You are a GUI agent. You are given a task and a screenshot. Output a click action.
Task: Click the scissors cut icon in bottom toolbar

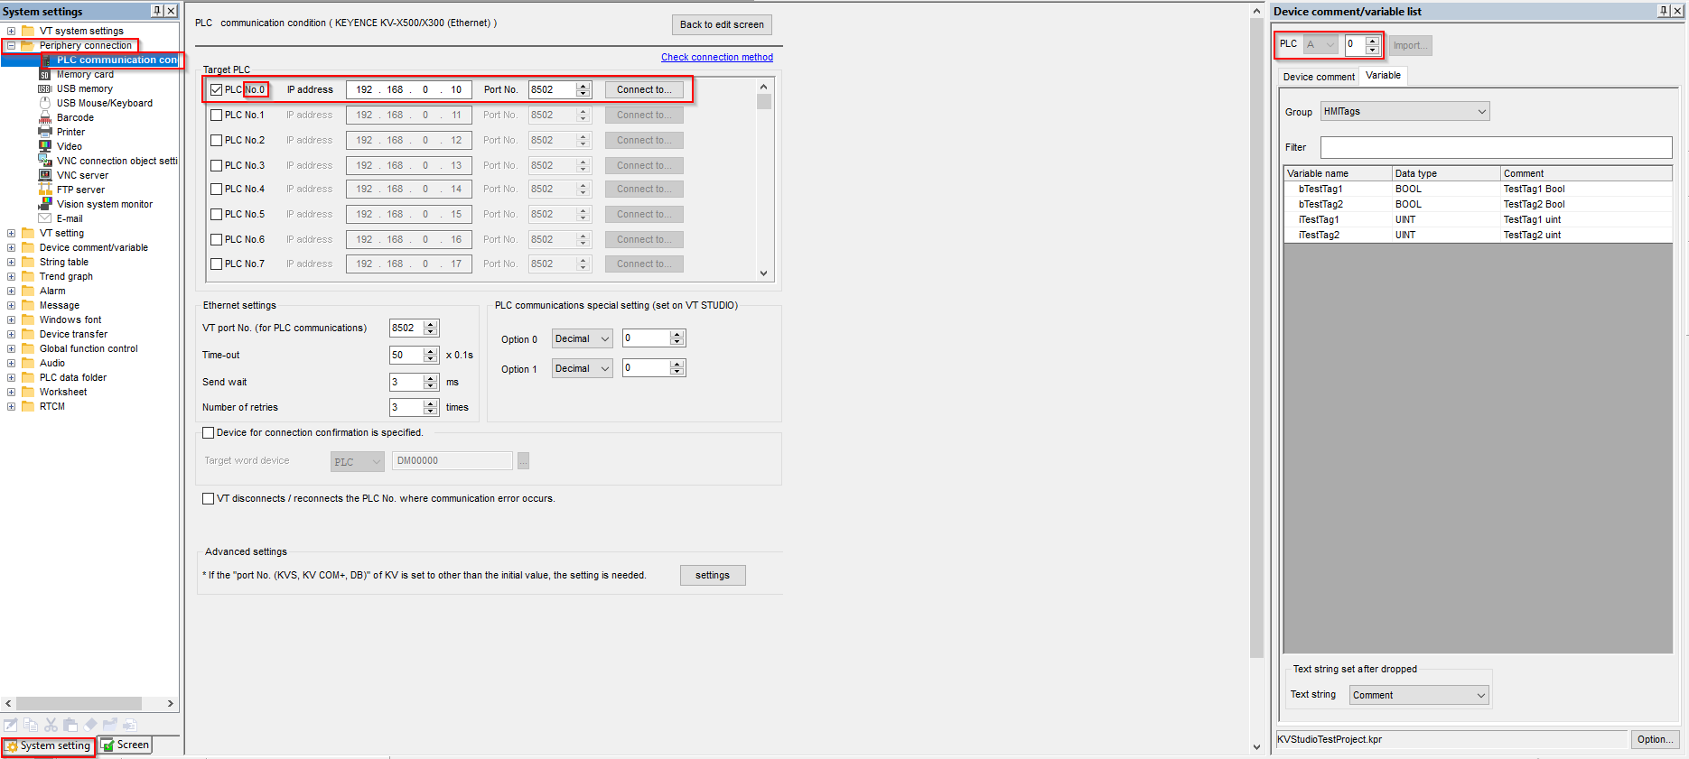point(51,725)
